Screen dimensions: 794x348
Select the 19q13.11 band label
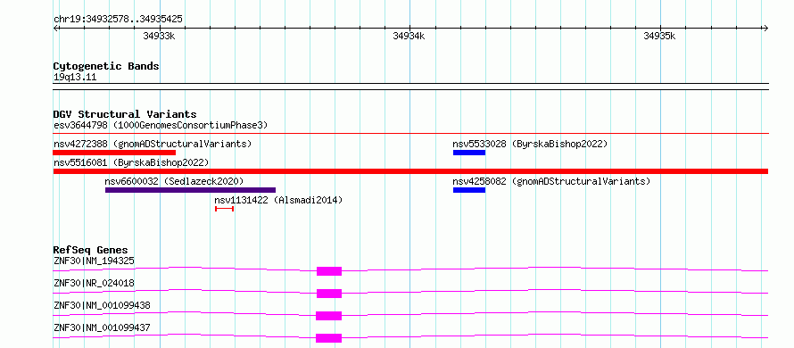coord(75,78)
